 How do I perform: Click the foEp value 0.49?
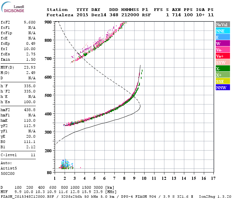click(x=31, y=43)
